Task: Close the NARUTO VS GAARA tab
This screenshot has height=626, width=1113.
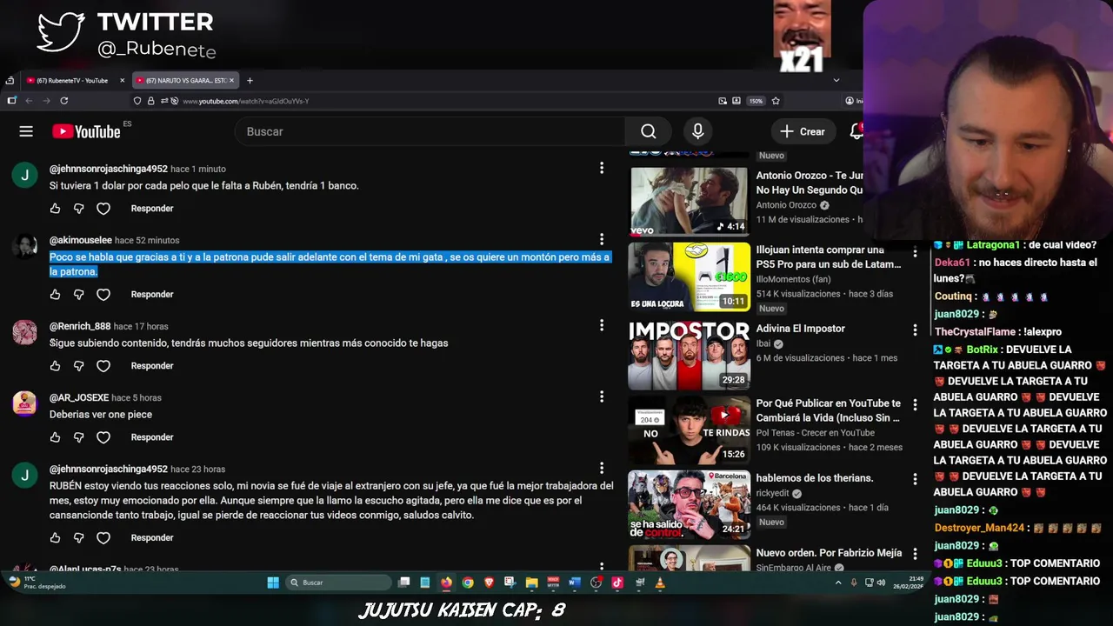Action: coord(231,80)
